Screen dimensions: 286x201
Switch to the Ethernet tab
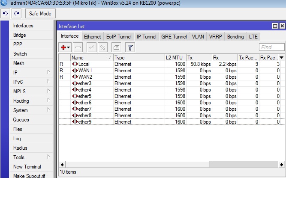(x=93, y=37)
